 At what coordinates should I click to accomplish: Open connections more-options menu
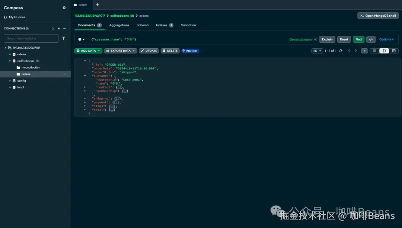pos(65,28)
